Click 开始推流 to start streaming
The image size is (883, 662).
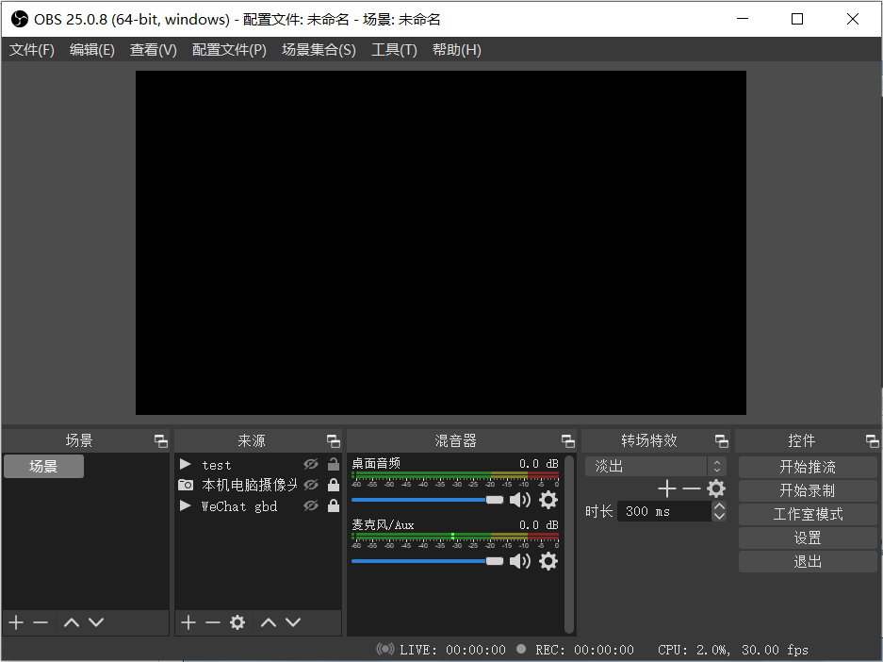pyautogui.click(x=808, y=467)
